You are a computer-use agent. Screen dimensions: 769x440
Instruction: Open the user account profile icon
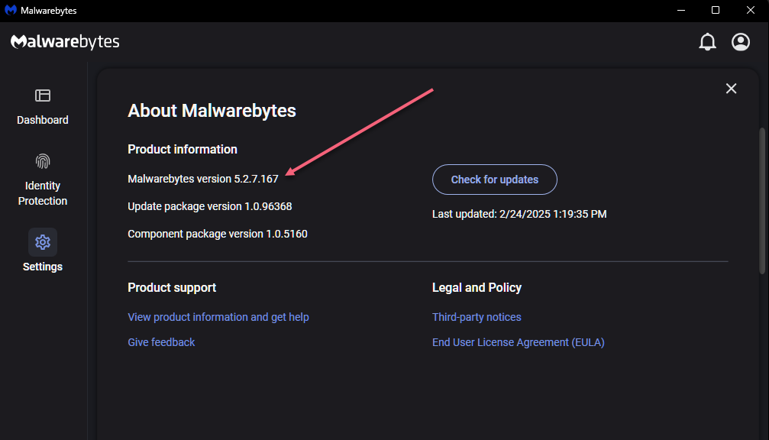point(741,42)
